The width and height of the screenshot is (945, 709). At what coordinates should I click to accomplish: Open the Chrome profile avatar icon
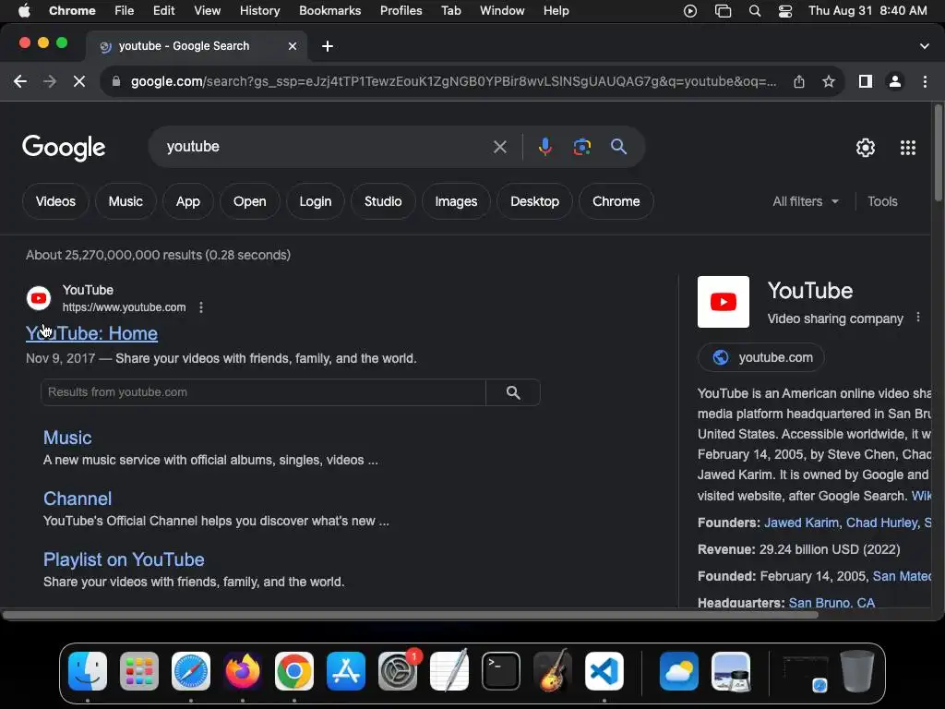coord(895,81)
